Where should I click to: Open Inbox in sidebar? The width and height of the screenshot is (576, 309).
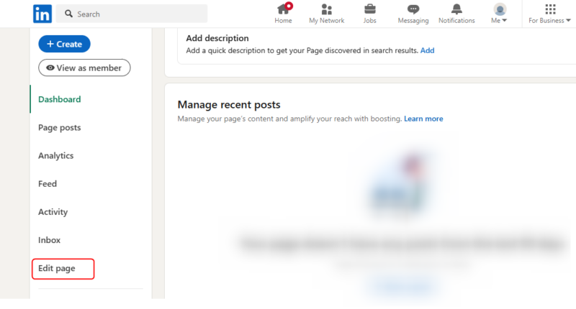(x=49, y=240)
